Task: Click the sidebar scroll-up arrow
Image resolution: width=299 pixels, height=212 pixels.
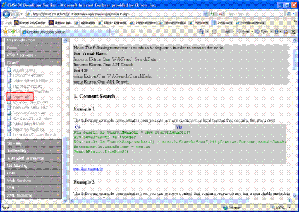Action: 65,40
